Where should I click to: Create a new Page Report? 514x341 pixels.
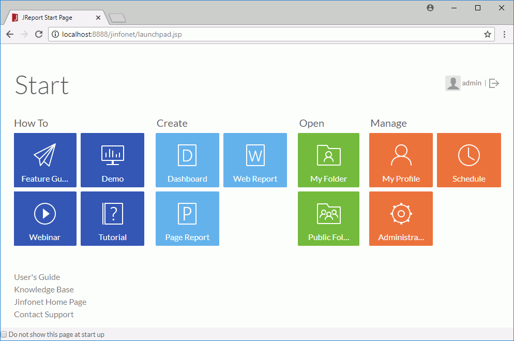point(187,219)
